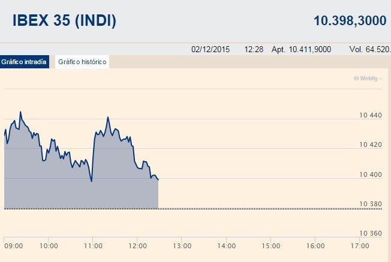Click the 10 440 price axis label

point(371,115)
